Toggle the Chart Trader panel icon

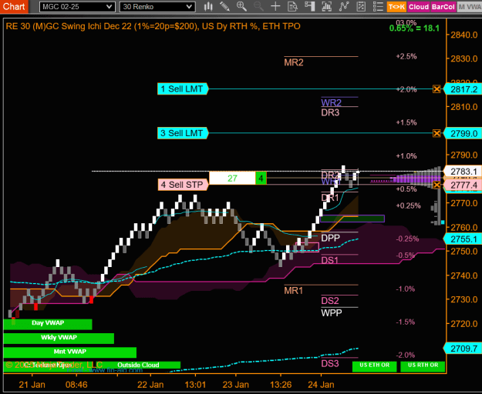(x=309, y=6)
